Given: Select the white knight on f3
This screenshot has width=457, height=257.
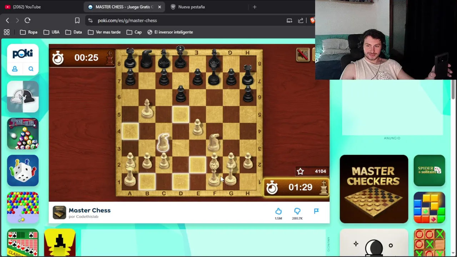Looking at the screenshot, I should point(215,143).
